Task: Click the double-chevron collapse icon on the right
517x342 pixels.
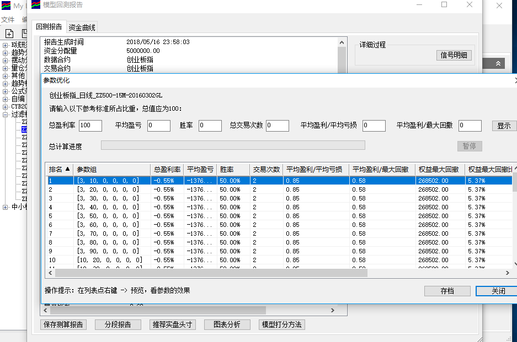Action: point(498,64)
